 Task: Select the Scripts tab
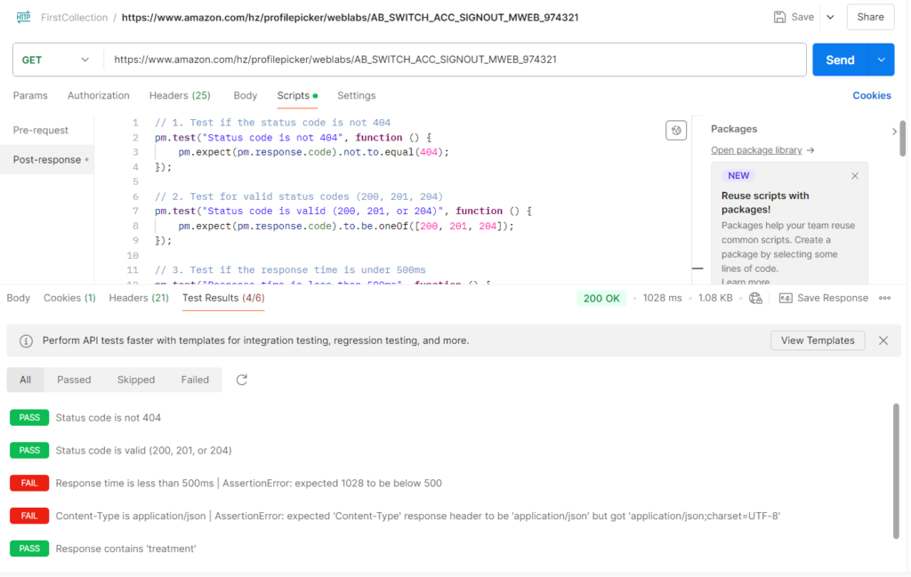(x=297, y=96)
